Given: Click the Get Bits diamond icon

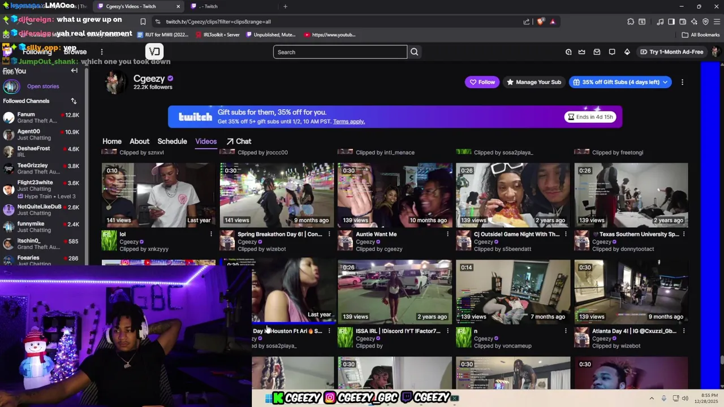Looking at the screenshot, I should [627, 52].
